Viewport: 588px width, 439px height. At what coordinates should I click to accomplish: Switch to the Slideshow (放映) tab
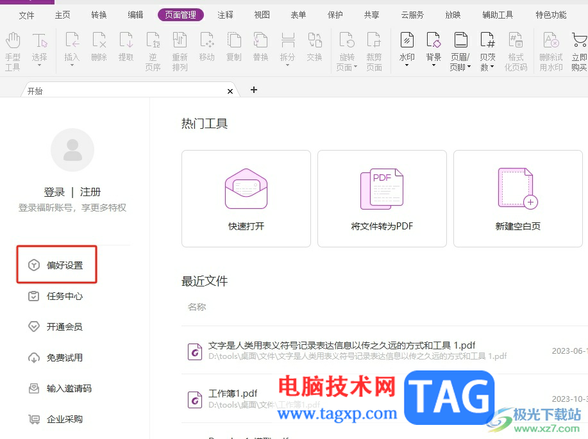(453, 15)
